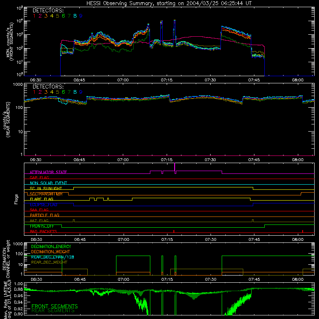Click the "REAR_DEC_CHAN/128" legend entry
Image resolution: width=319 pixels, height=319 pixels.
[x=53, y=257]
